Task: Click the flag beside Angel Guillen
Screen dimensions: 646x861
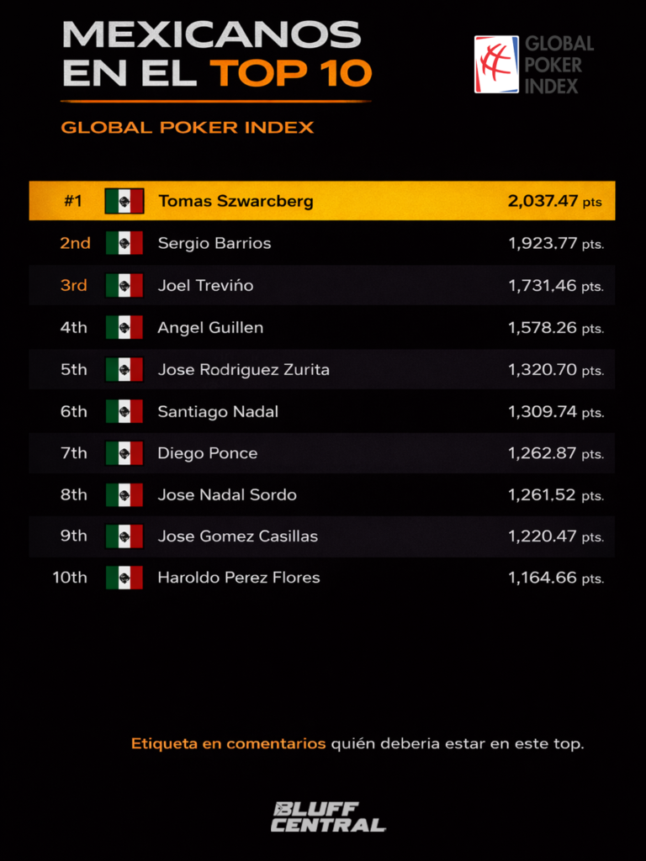Action: coord(124,327)
